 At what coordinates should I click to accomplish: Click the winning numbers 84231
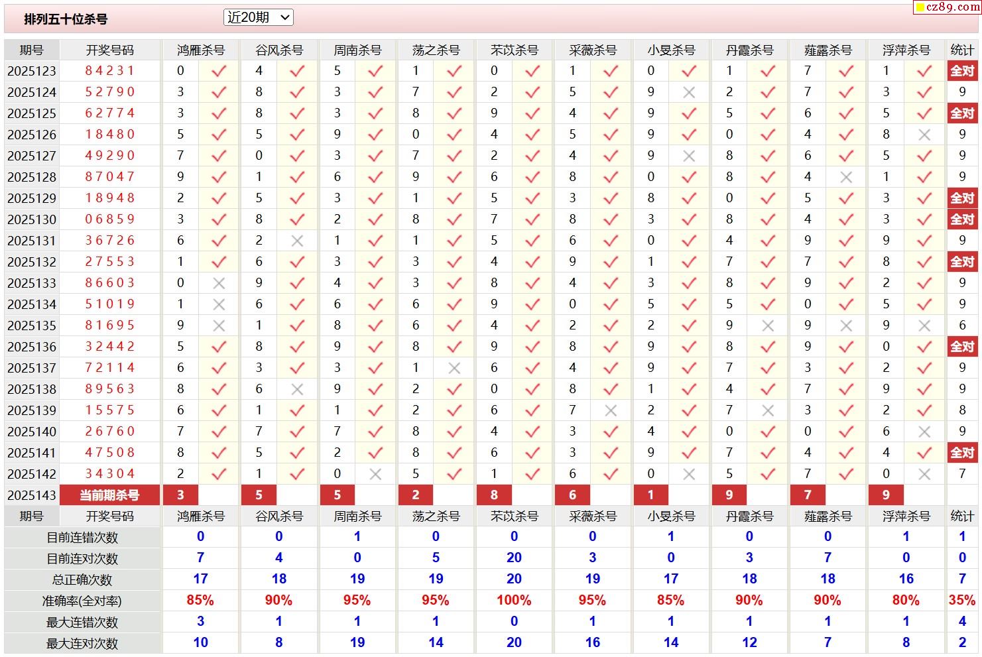coord(109,71)
